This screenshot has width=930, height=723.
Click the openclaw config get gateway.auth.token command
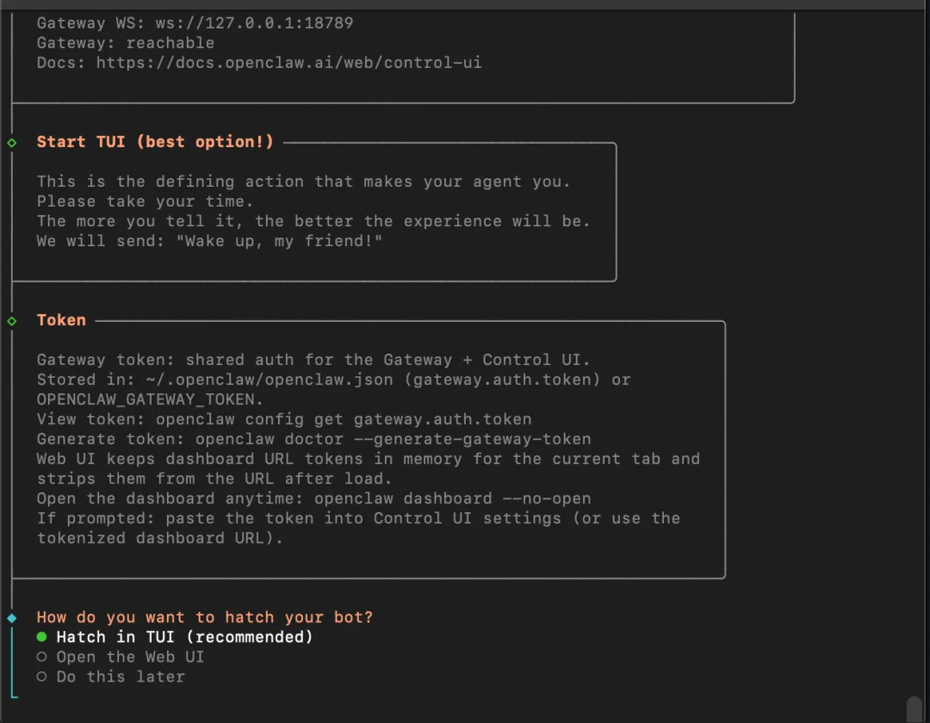point(344,419)
